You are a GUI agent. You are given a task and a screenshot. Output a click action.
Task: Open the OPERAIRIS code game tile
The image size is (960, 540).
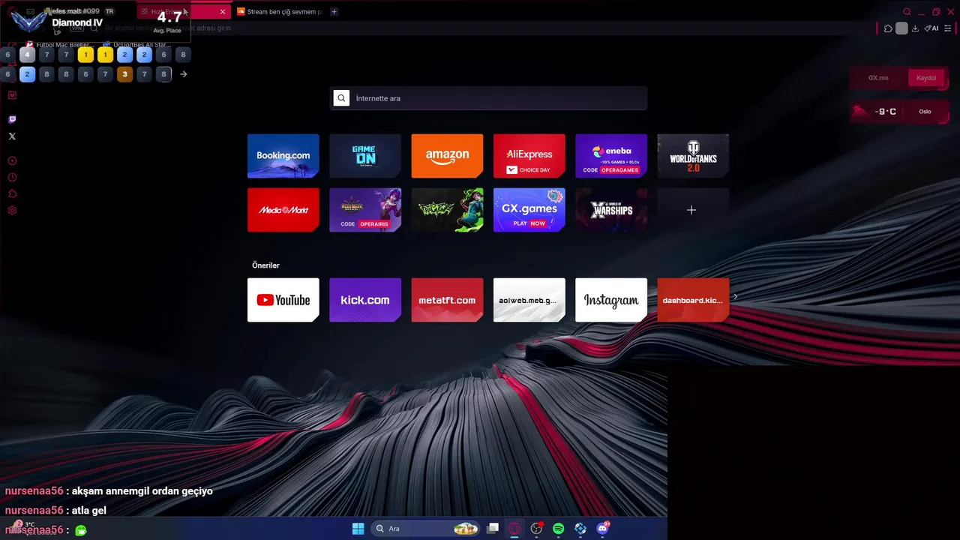[365, 210]
